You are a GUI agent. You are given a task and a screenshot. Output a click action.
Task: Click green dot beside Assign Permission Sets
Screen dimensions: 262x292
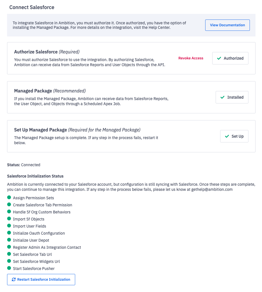tap(9, 198)
